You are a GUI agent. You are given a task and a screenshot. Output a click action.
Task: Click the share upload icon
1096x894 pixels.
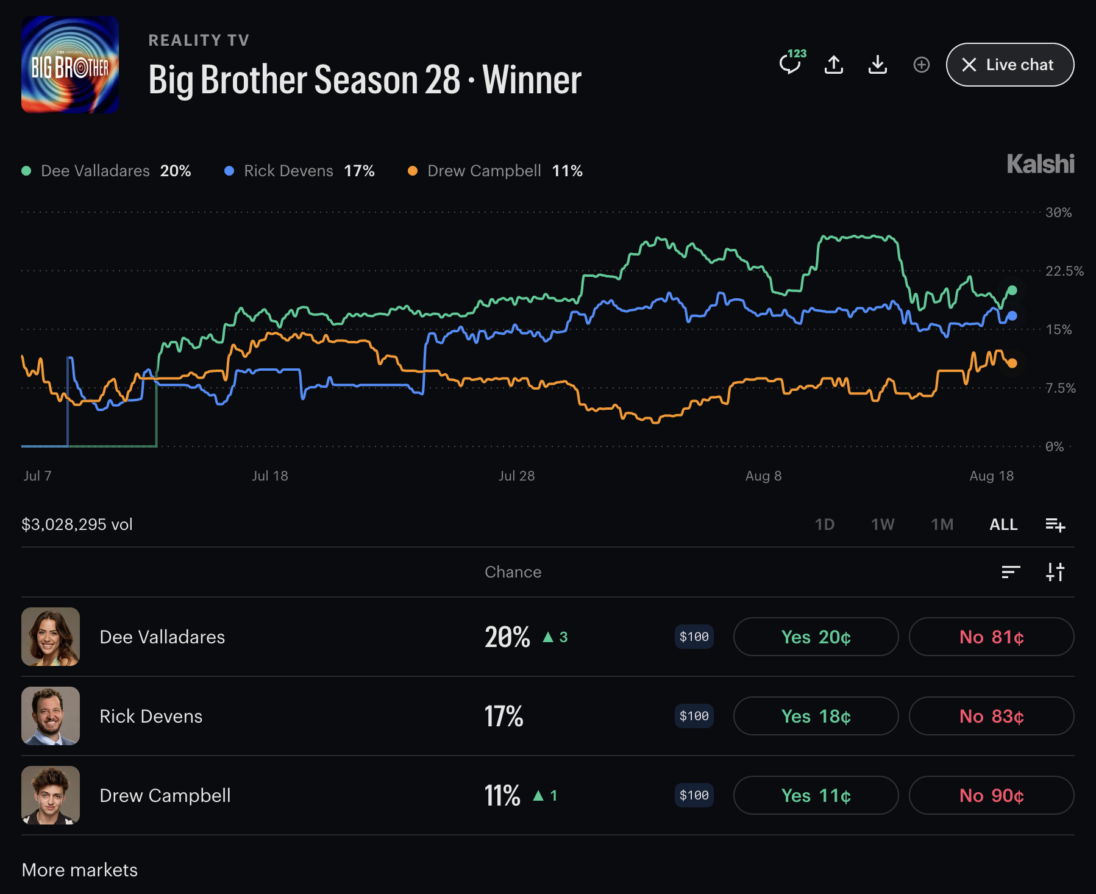(834, 65)
